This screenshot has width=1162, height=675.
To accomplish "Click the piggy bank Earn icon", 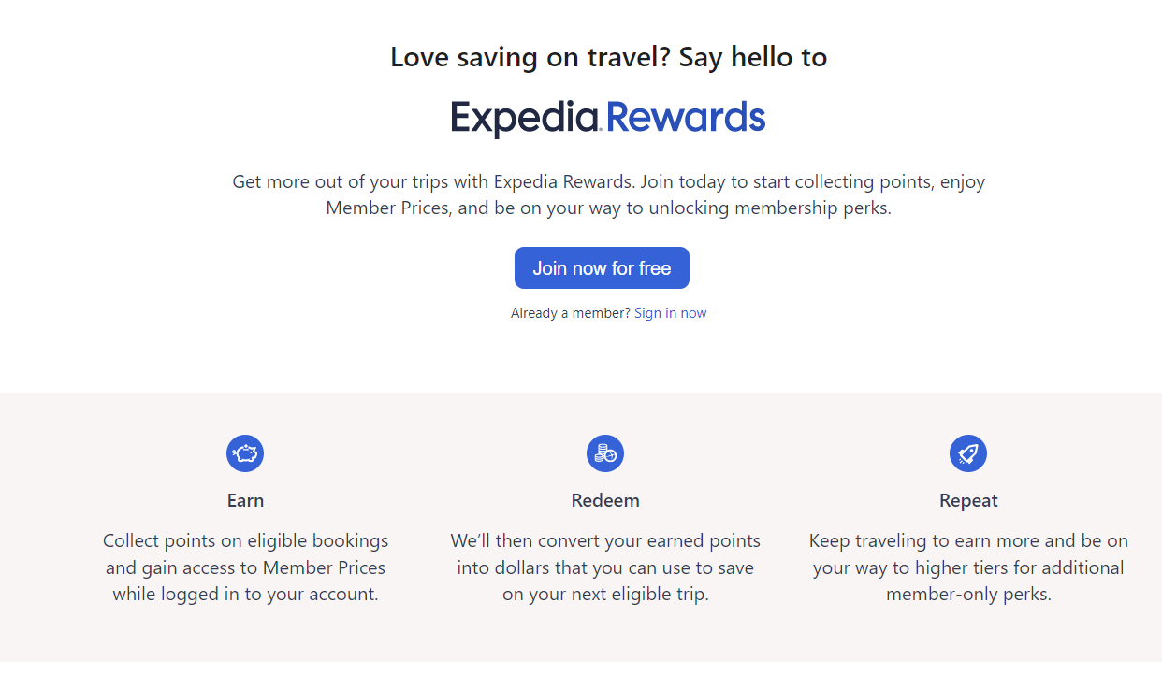I will 245,453.
